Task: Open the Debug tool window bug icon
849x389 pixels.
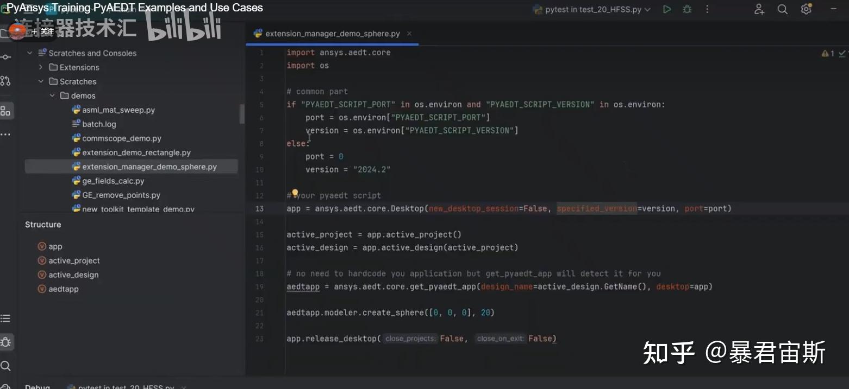Action: coord(5,342)
